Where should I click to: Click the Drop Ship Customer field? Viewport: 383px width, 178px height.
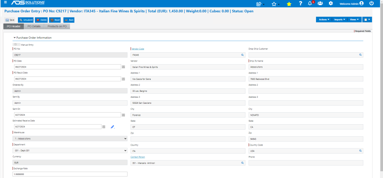[x=306, y=55]
